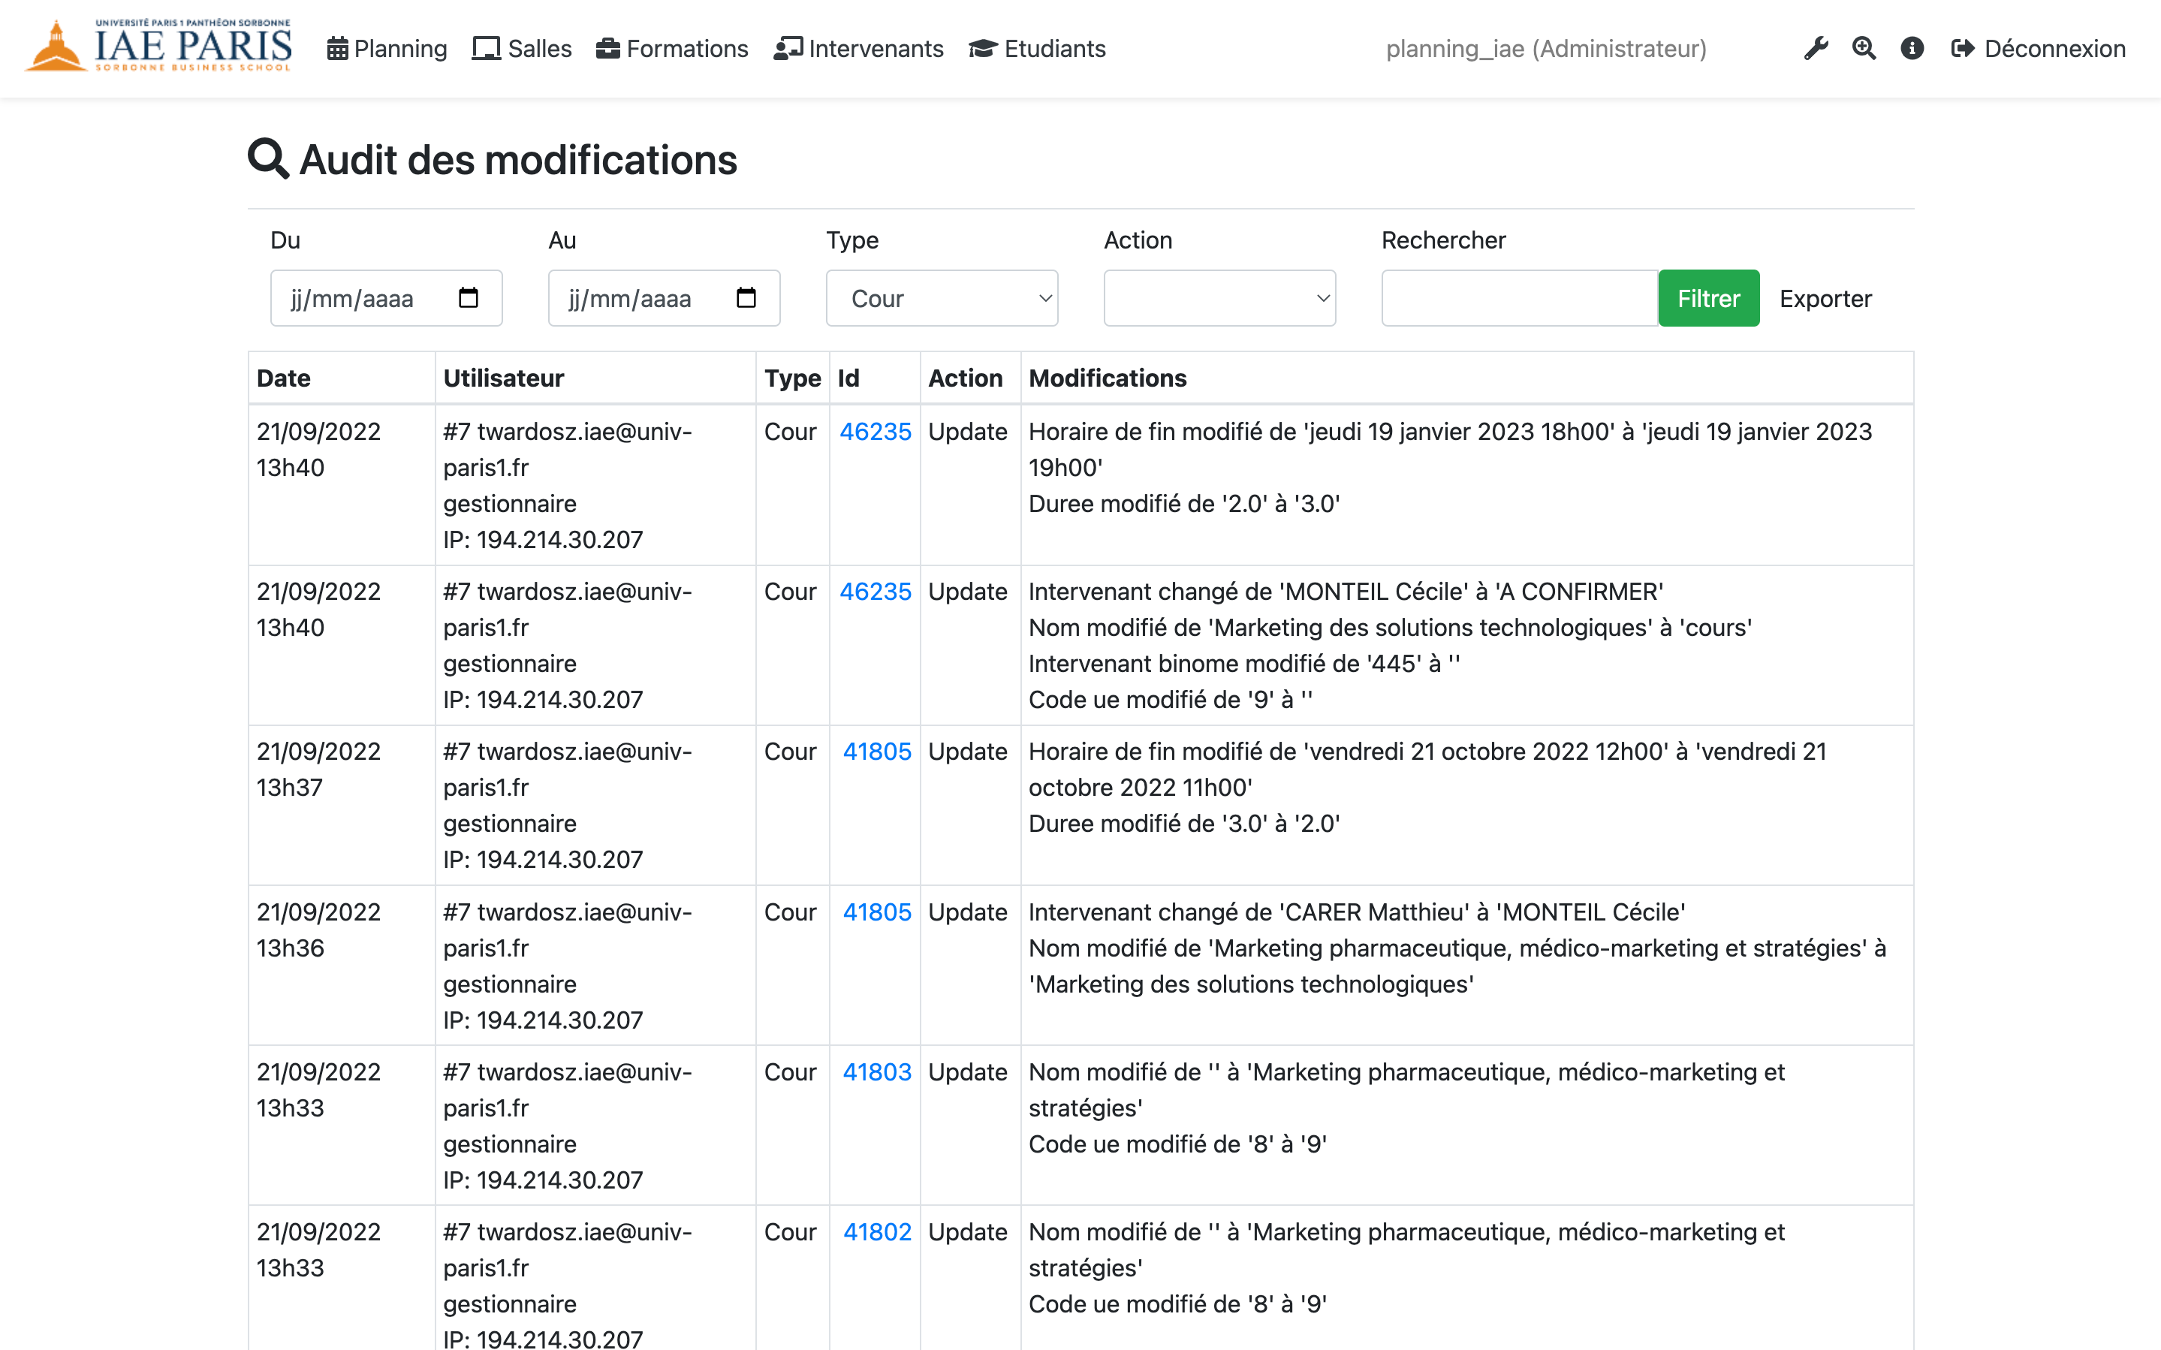This screenshot has width=2161, height=1350.
Task: Click the green Filtrer button
Action: (1708, 298)
